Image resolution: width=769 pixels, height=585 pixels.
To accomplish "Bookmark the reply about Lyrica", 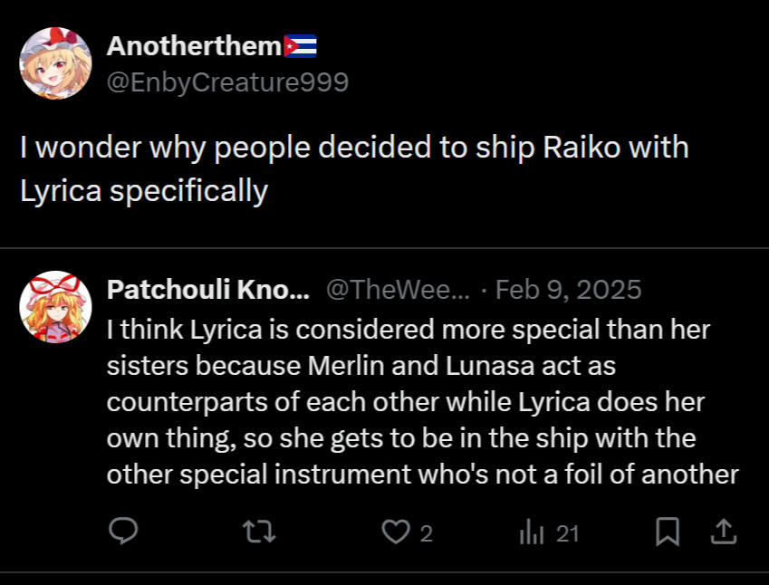I will [668, 532].
